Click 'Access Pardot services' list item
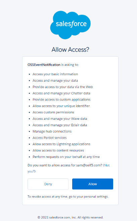137x221 pixels. coord(49,138)
